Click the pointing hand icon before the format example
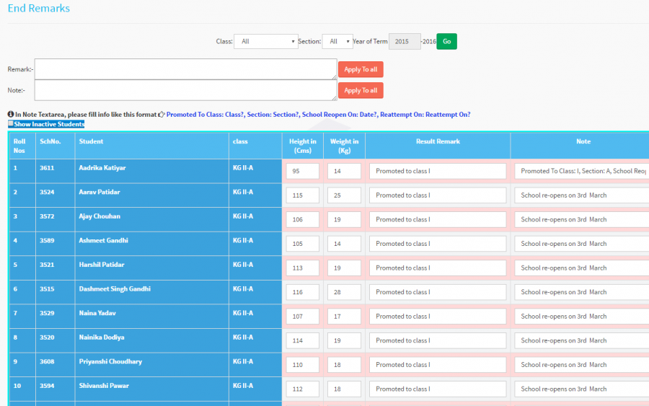 pos(162,115)
